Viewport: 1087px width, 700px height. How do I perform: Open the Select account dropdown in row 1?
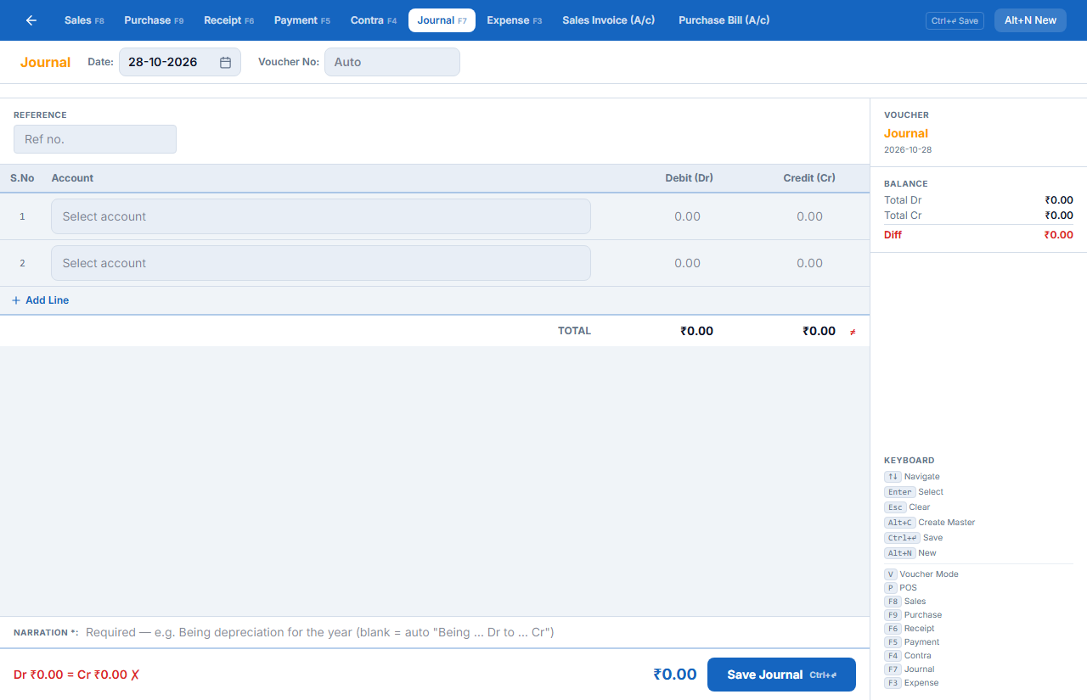[321, 216]
